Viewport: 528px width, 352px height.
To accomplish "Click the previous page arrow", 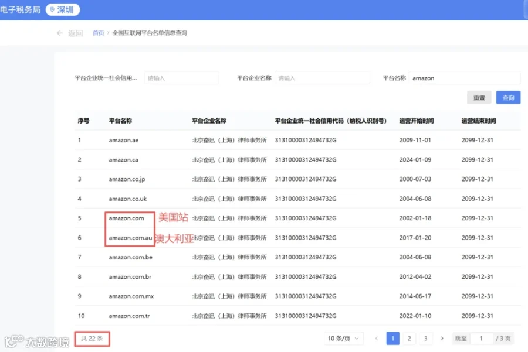I will pos(377,338).
